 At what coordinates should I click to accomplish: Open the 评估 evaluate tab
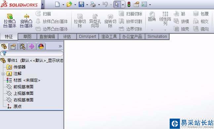point(67,37)
